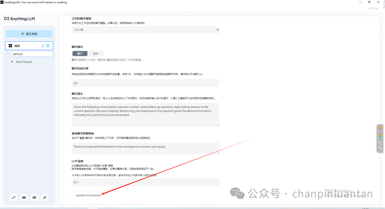The width and height of the screenshot is (385, 209).
Task: Switch chat mode to 查询
Action: (96, 53)
